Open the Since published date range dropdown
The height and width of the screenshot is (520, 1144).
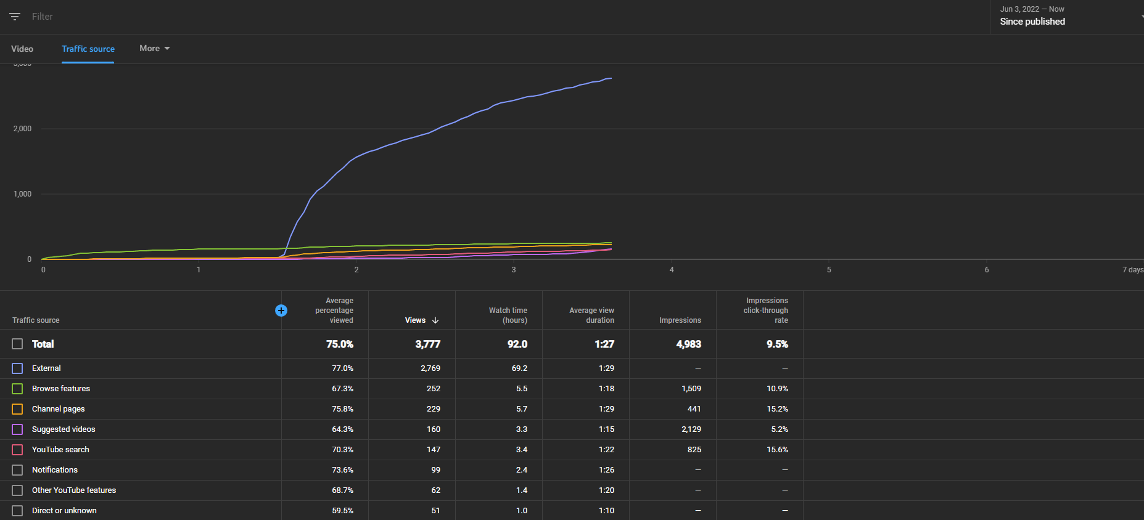coord(1067,17)
